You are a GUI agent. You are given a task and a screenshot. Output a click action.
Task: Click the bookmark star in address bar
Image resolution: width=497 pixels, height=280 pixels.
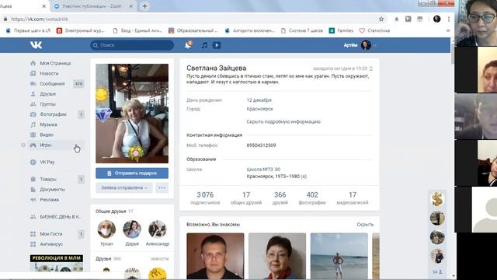[x=381, y=19]
